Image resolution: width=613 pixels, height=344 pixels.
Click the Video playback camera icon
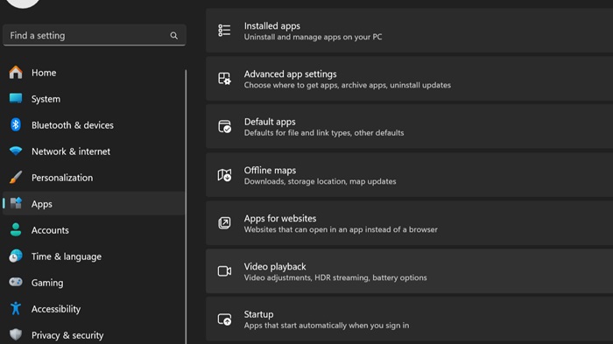pos(224,270)
